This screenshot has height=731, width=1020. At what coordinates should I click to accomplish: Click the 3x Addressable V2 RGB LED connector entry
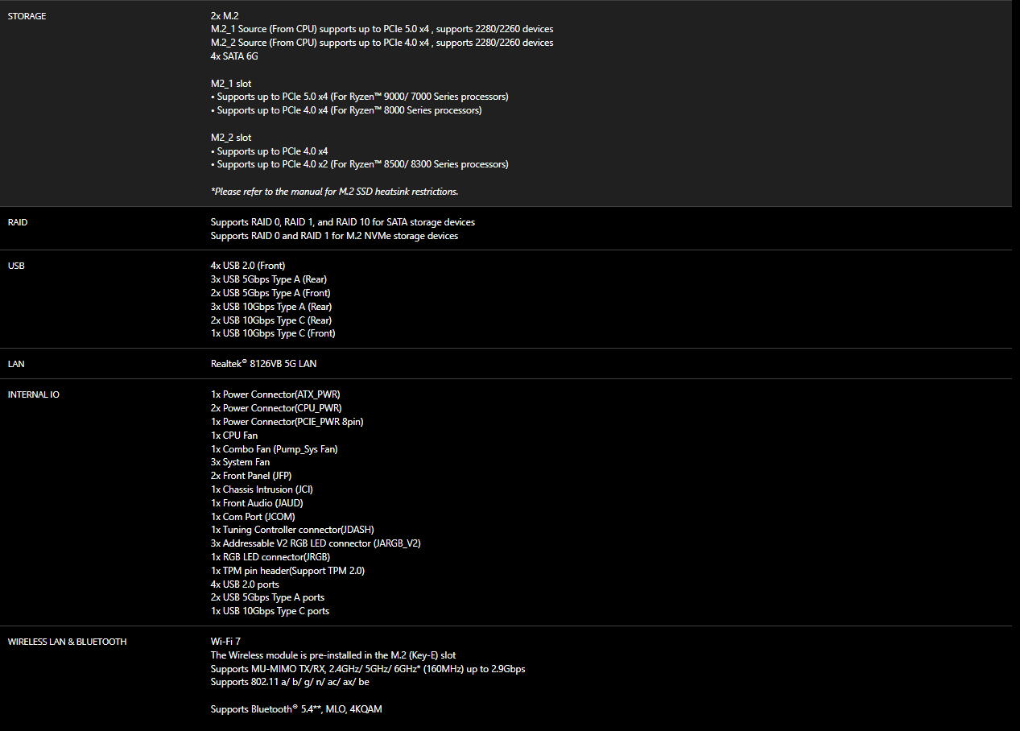(x=316, y=543)
